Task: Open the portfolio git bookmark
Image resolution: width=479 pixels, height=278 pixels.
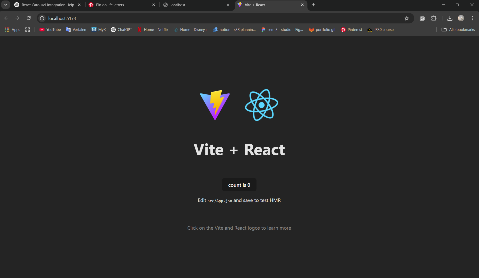Action: [x=322, y=30]
